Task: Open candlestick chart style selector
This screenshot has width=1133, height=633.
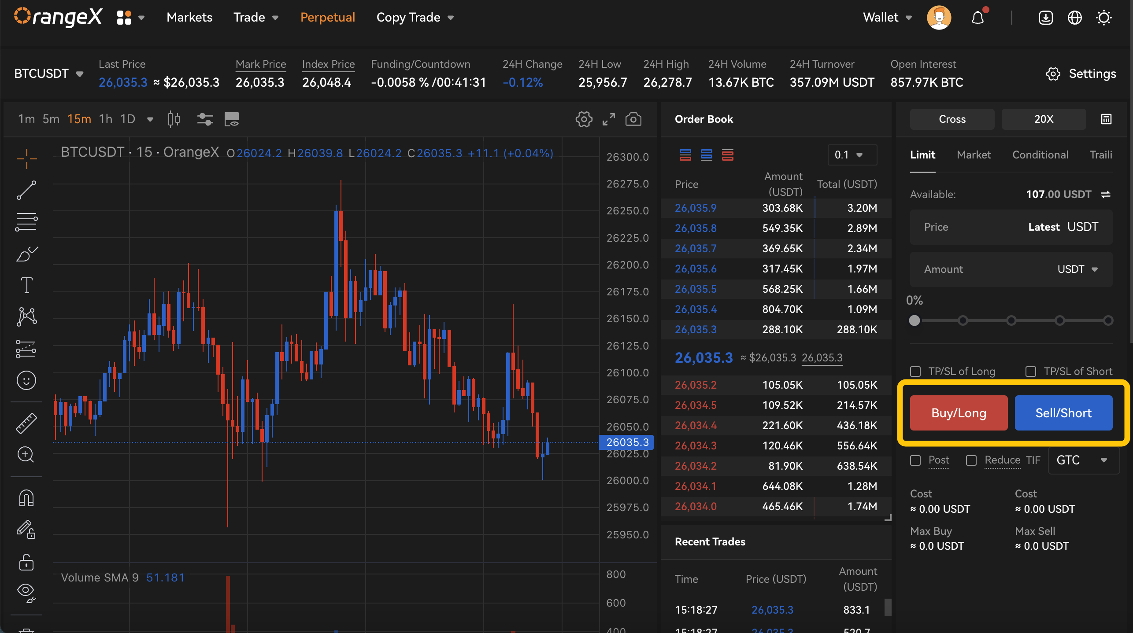Action: point(174,119)
